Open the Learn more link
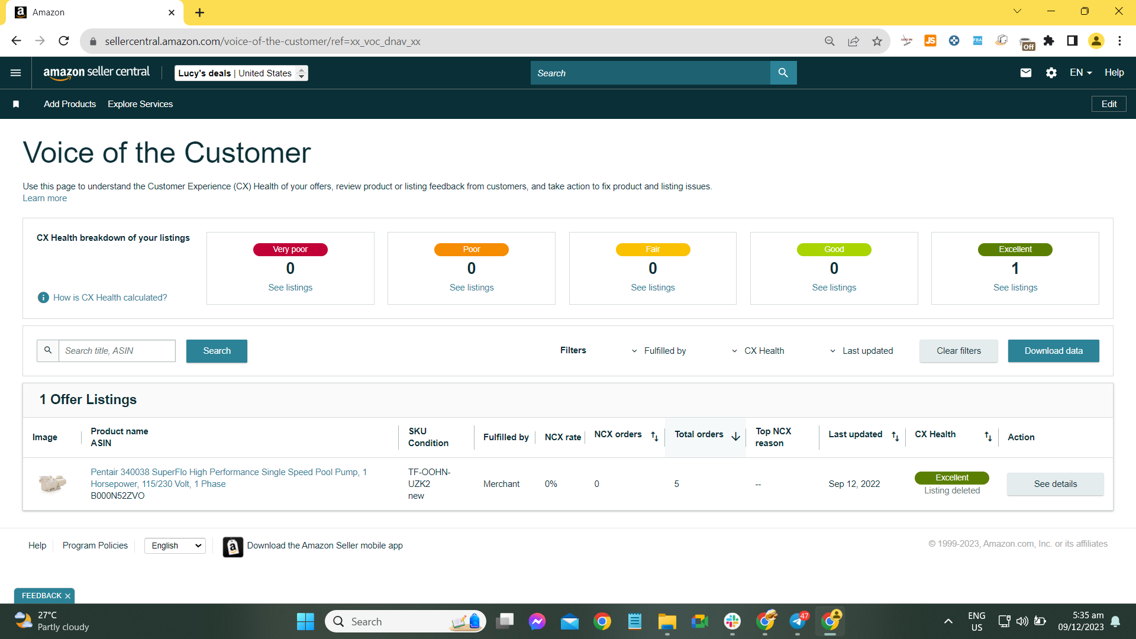1136x639 pixels. point(45,198)
